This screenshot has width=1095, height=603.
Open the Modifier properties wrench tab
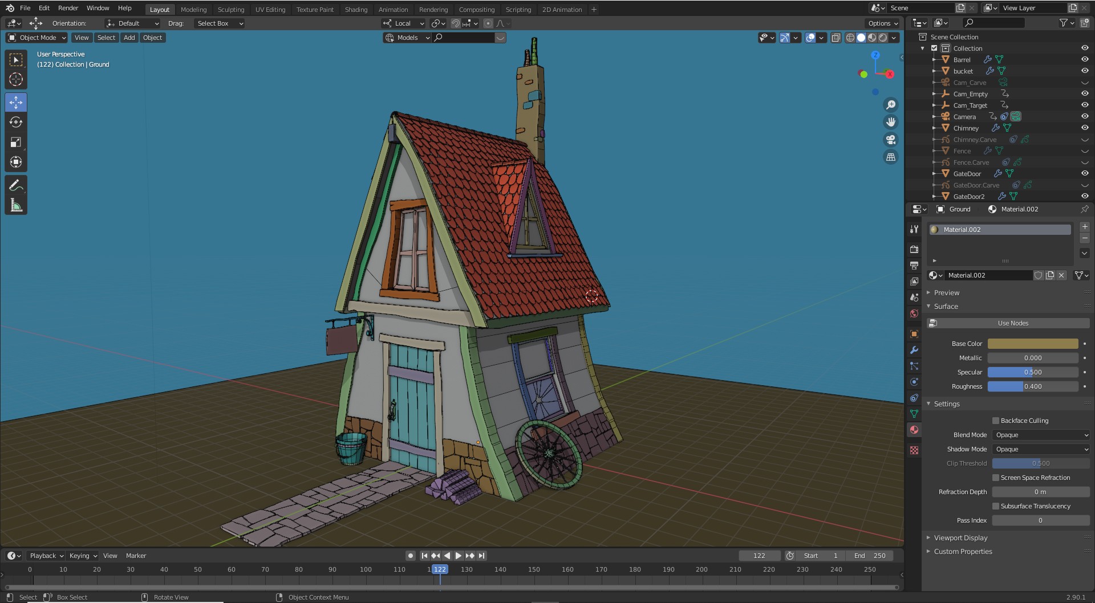click(x=914, y=350)
